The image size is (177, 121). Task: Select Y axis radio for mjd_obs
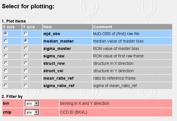coord(26,34)
